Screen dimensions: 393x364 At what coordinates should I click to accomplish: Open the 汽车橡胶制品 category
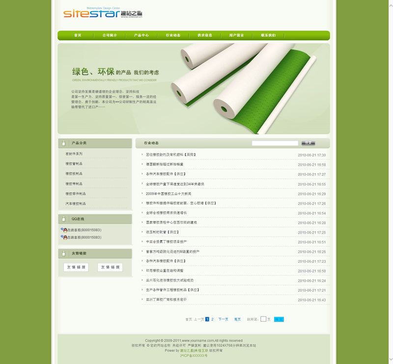tap(76, 204)
